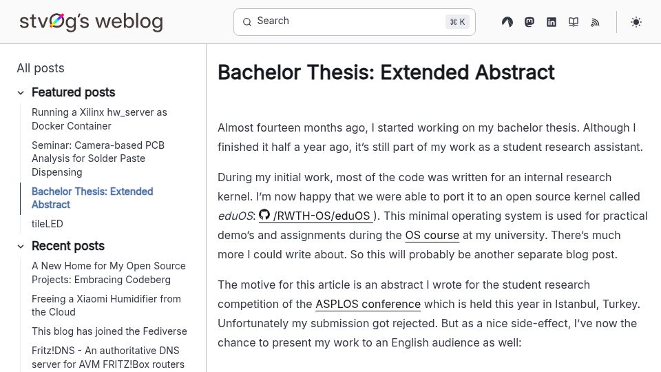Open the Codeberg profile icon
Viewport: 661px width, 372px height.
[x=507, y=22]
